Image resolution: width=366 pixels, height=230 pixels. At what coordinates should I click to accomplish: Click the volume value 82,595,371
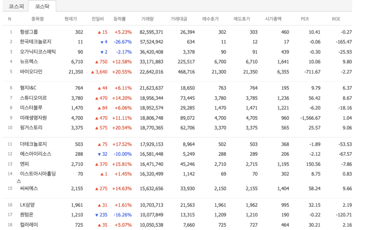click(x=152, y=32)
